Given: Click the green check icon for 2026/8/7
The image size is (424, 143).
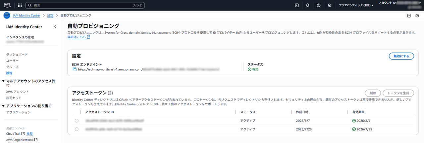Looking at the screenshot, I should coord(354,121).
